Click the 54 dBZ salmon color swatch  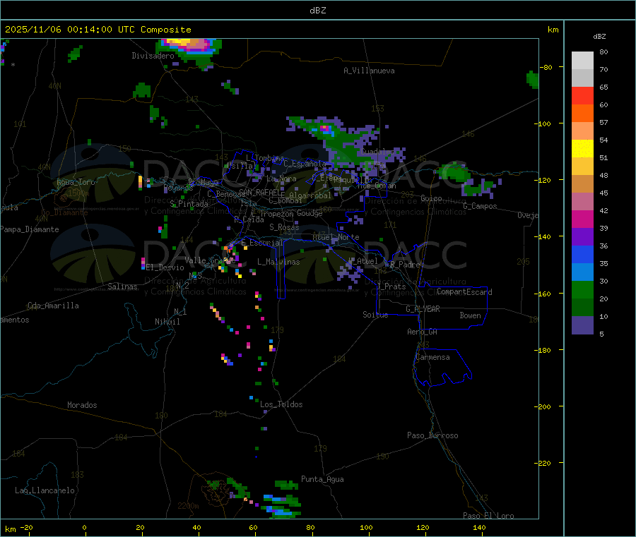pyautogui.click(x=582, y=131)
